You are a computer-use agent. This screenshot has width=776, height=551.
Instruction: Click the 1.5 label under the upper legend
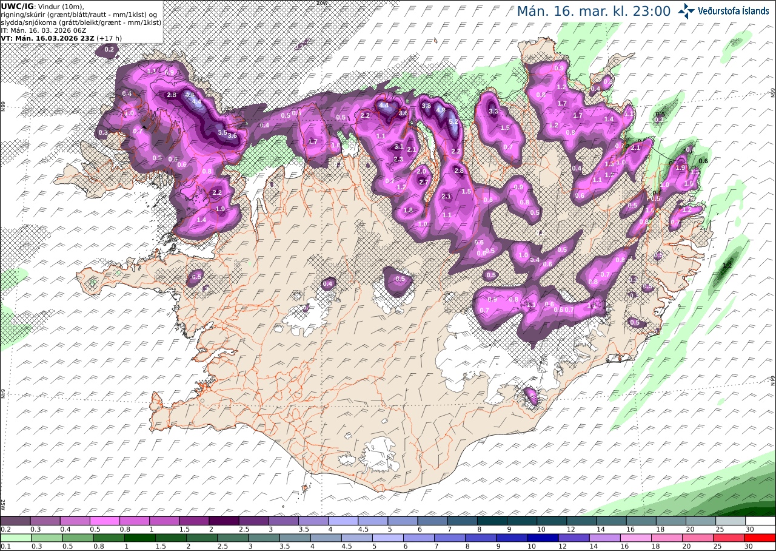pos(184,530)
